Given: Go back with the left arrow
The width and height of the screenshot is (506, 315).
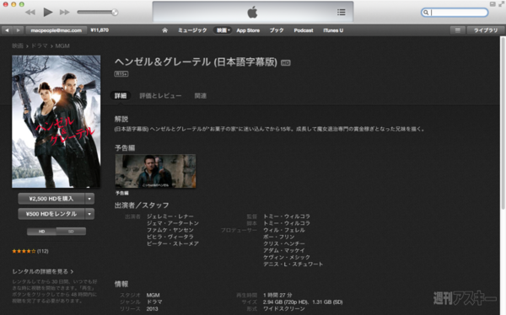Looking at the screenshot, I should tap(7, 30).
